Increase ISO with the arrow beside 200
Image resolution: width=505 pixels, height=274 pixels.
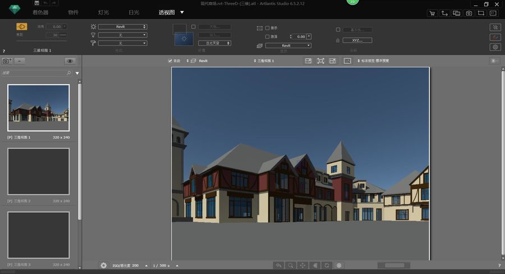coord(146,266)
